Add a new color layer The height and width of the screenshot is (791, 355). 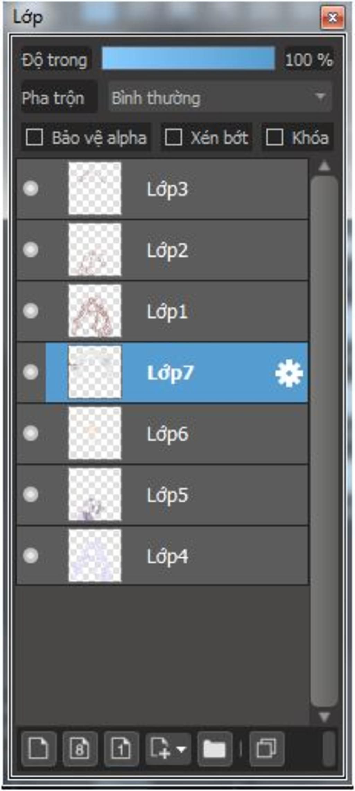click(x=38, y=748)
